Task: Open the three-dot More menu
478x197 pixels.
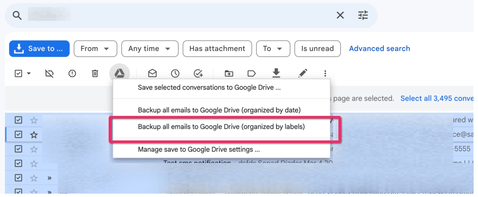Action: tap(325, 74)
